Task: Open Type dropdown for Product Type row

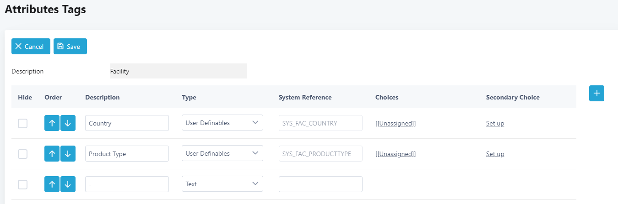Action: [x=222, y=153]
